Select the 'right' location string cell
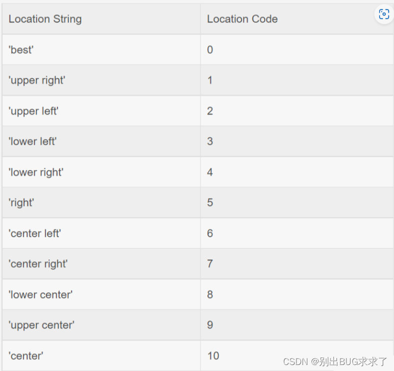394x371 pixels. coord(101,202)
